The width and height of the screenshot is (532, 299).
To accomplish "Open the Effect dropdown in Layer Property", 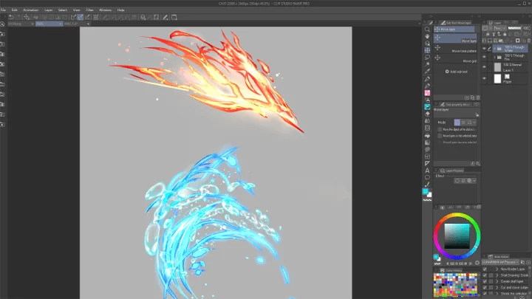I will click(474, 181).
